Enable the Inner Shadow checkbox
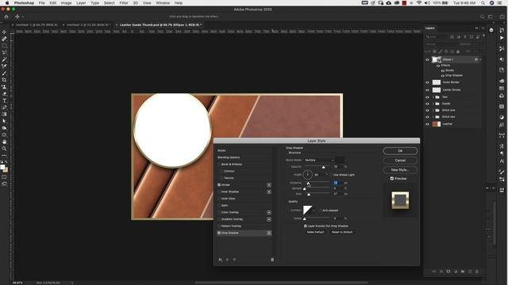The image size is (508, 285). [219, 192]
